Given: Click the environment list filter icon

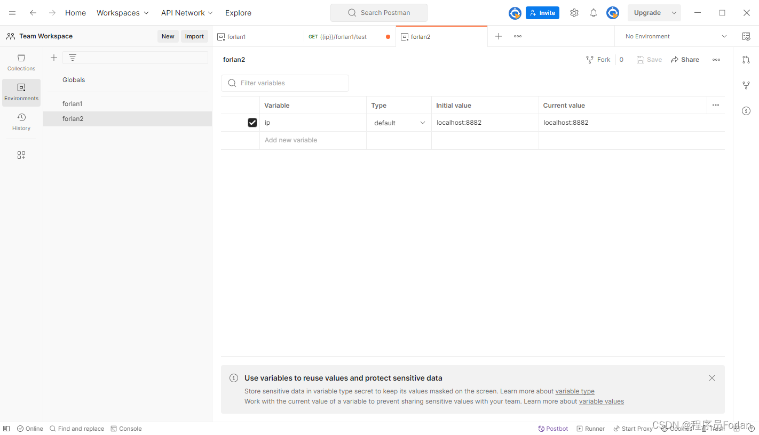Looking at the screenshot, I should 73,58.
